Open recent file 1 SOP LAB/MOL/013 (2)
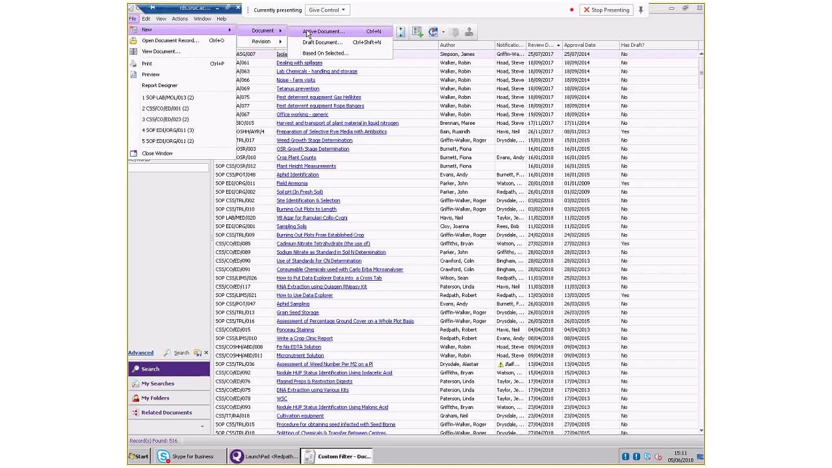The image size is (832, 468). (x=181, y=97)
